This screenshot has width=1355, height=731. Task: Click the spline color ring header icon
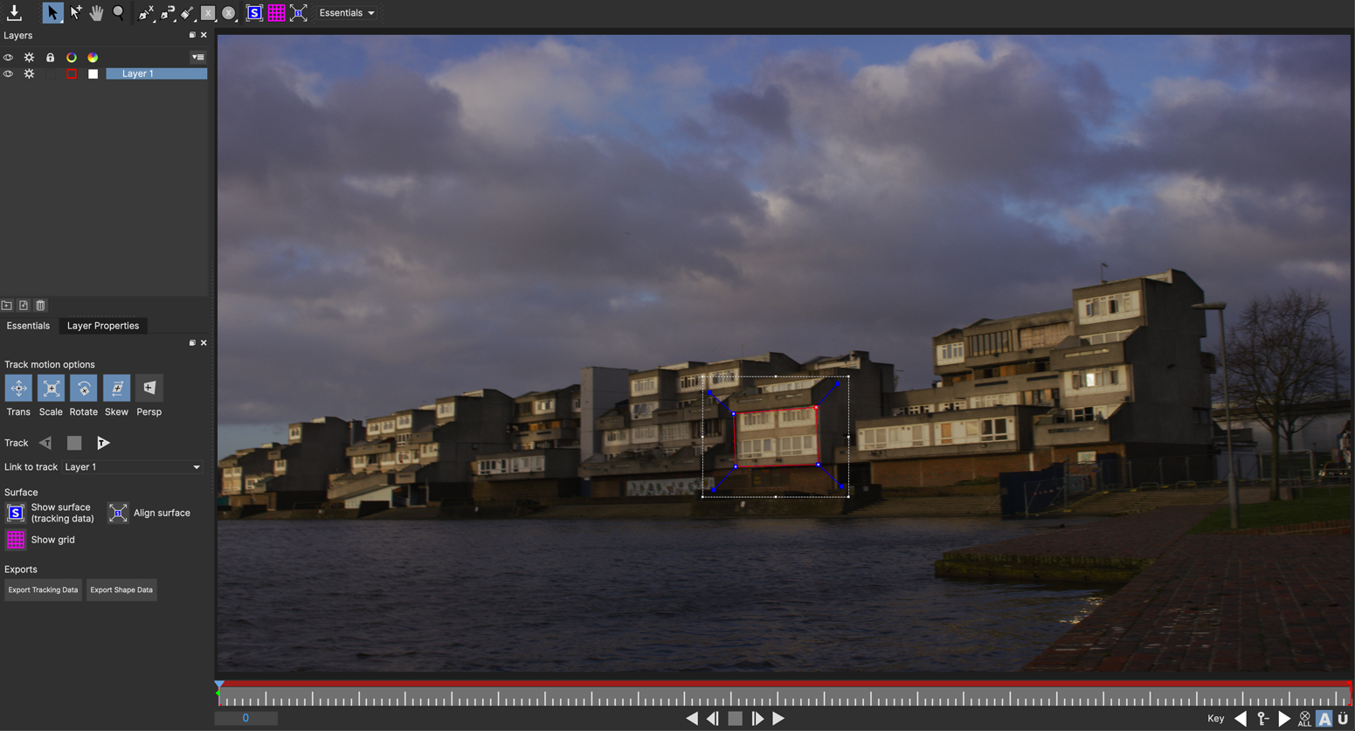72,58
